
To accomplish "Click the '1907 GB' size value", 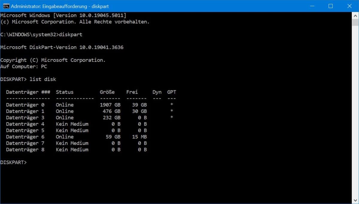I will pyautogui.click(x=110, y=105).
